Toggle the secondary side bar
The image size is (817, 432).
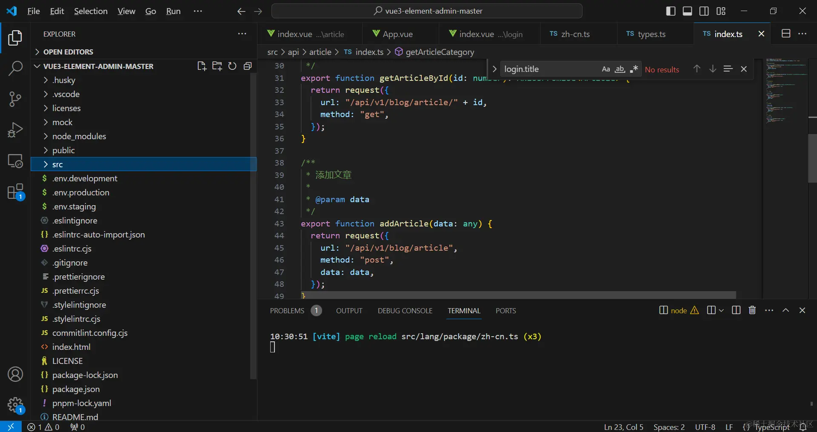(704, 11)
